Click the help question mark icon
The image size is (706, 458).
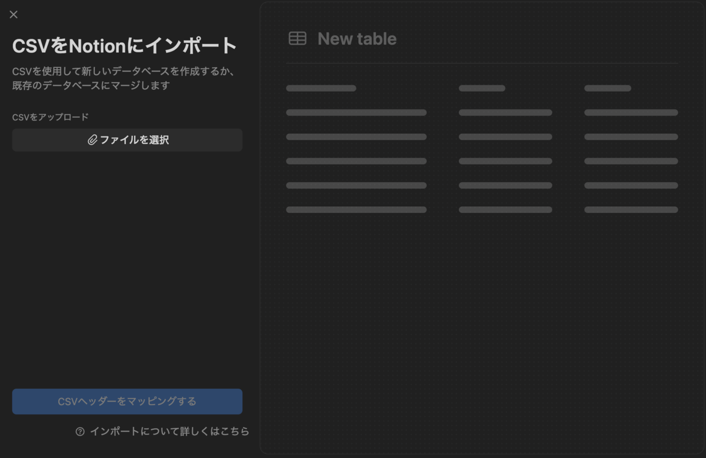[80, 432]
